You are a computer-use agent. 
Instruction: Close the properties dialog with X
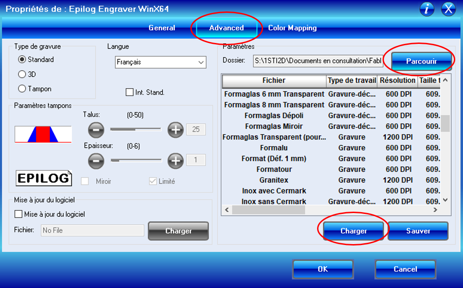click(448, 9)
